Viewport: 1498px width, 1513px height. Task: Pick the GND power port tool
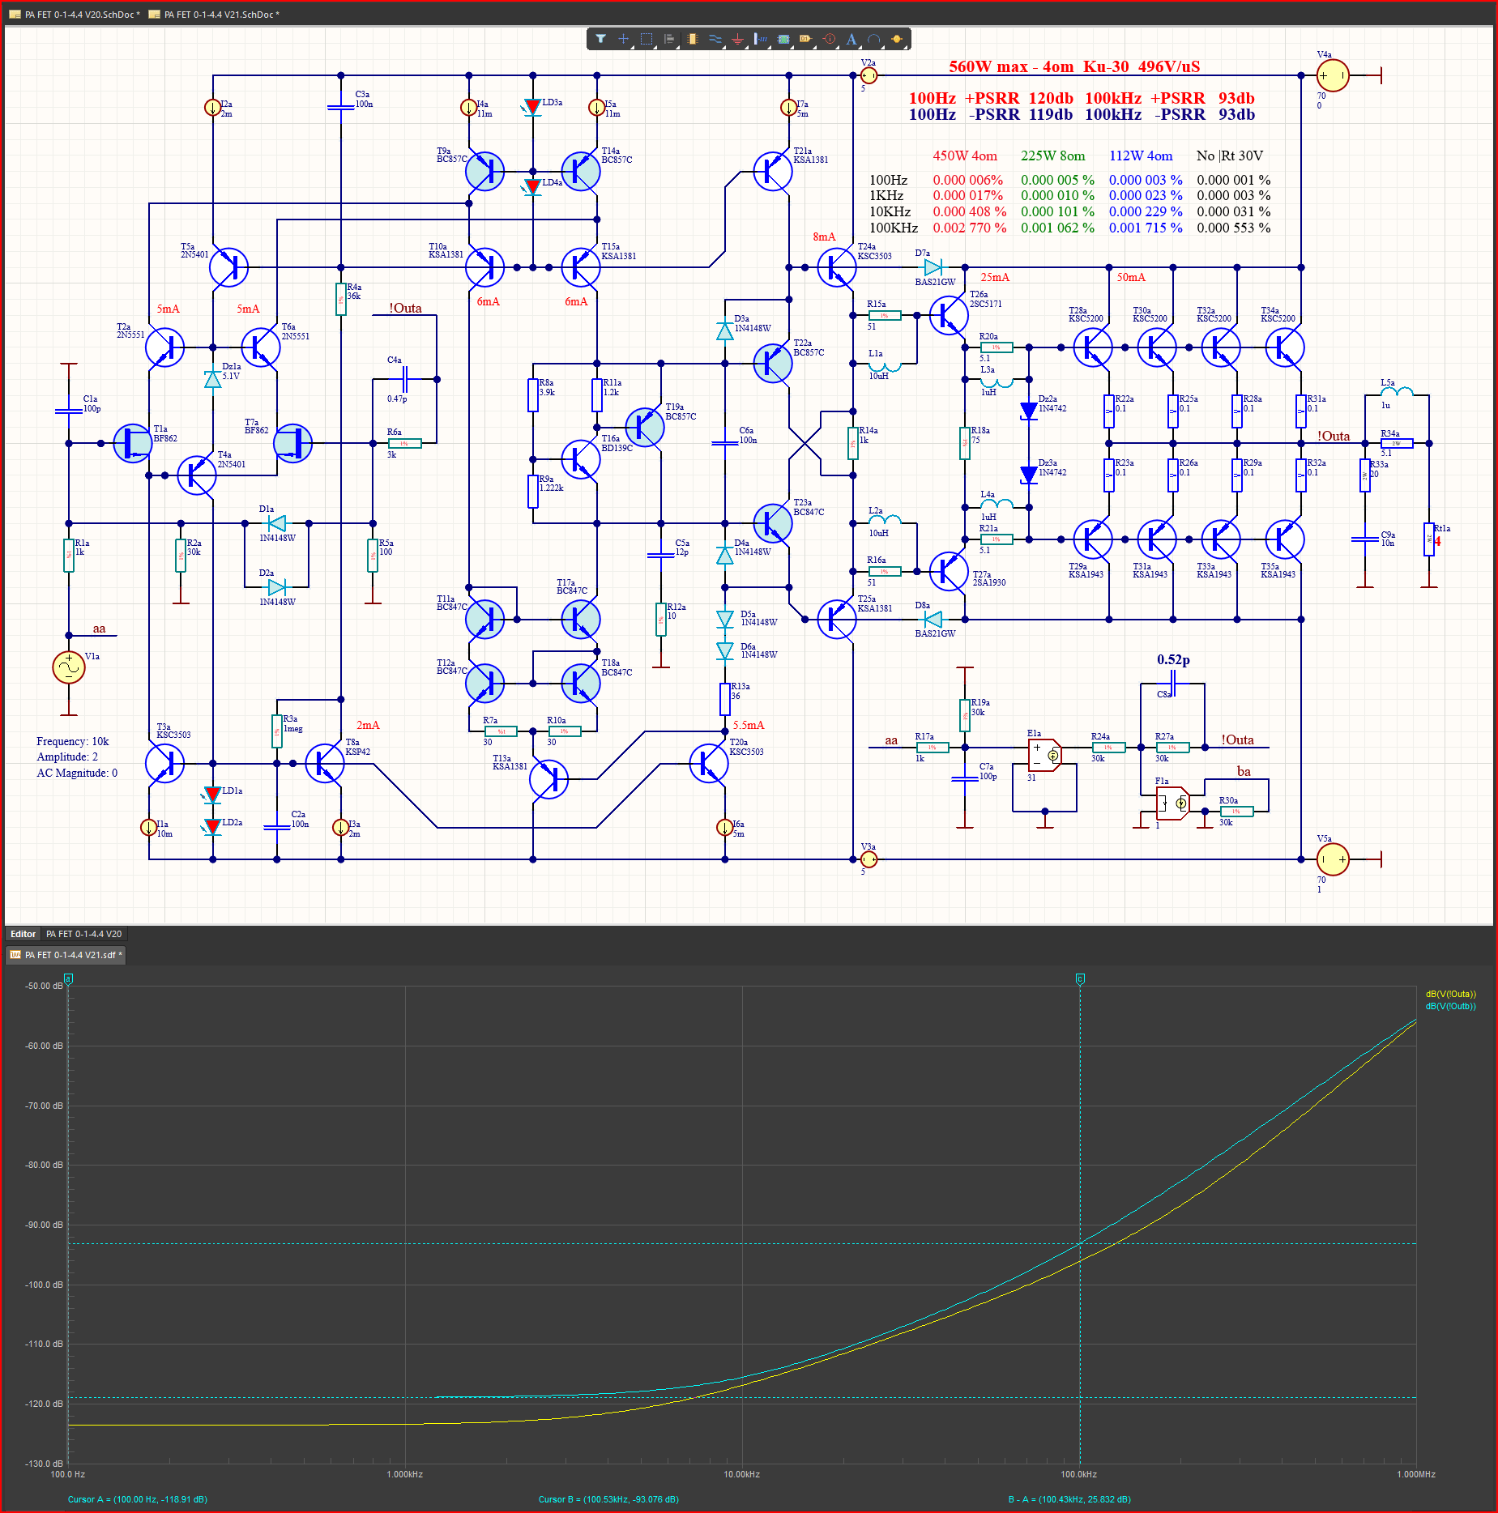(x=737, y=39)
